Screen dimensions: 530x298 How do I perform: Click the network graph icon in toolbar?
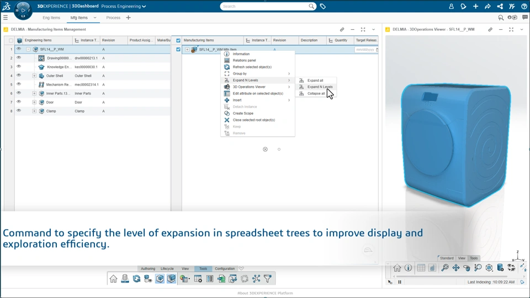(x=256, y=279)
